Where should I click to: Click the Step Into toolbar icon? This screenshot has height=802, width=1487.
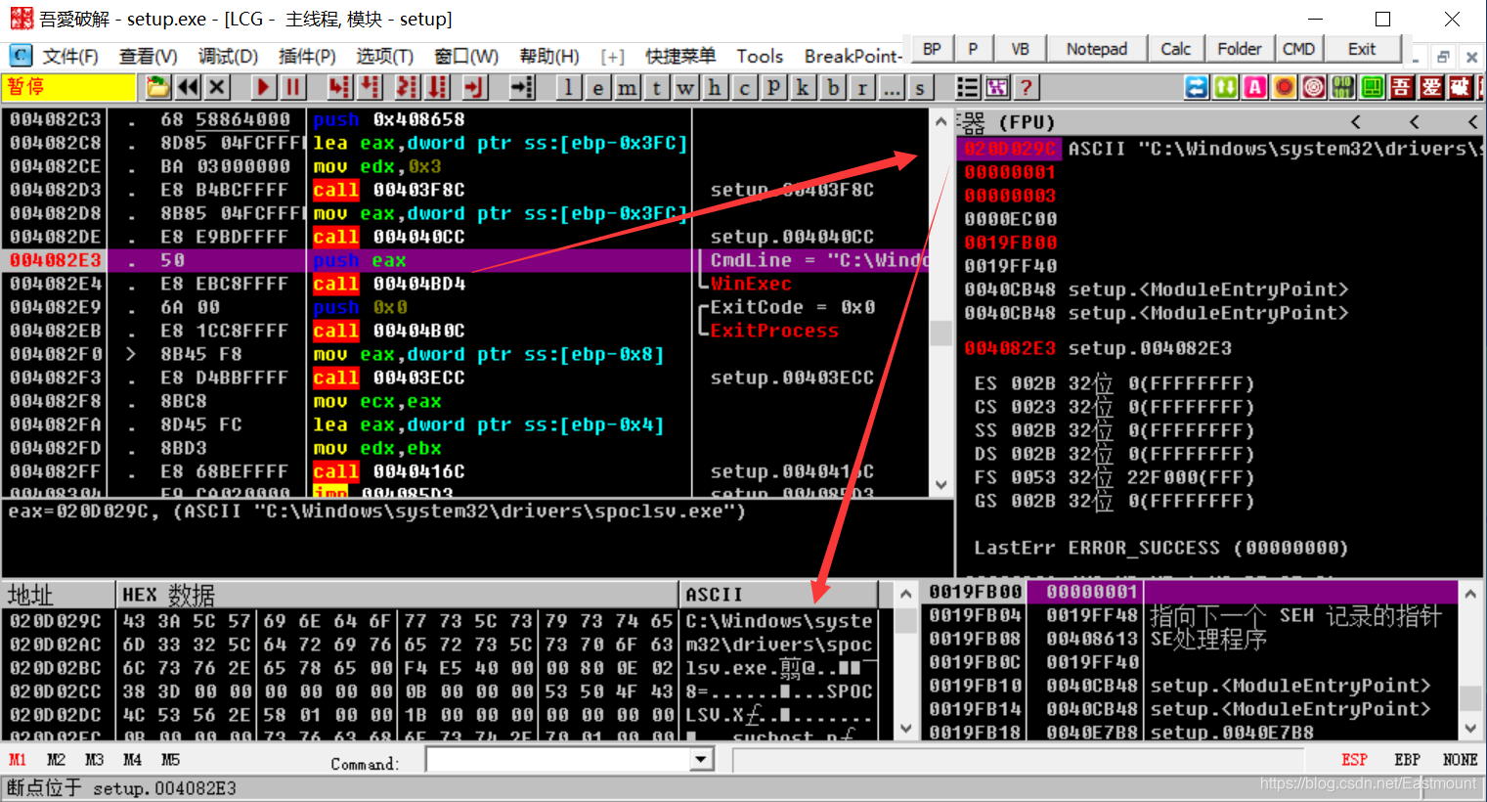339,88
